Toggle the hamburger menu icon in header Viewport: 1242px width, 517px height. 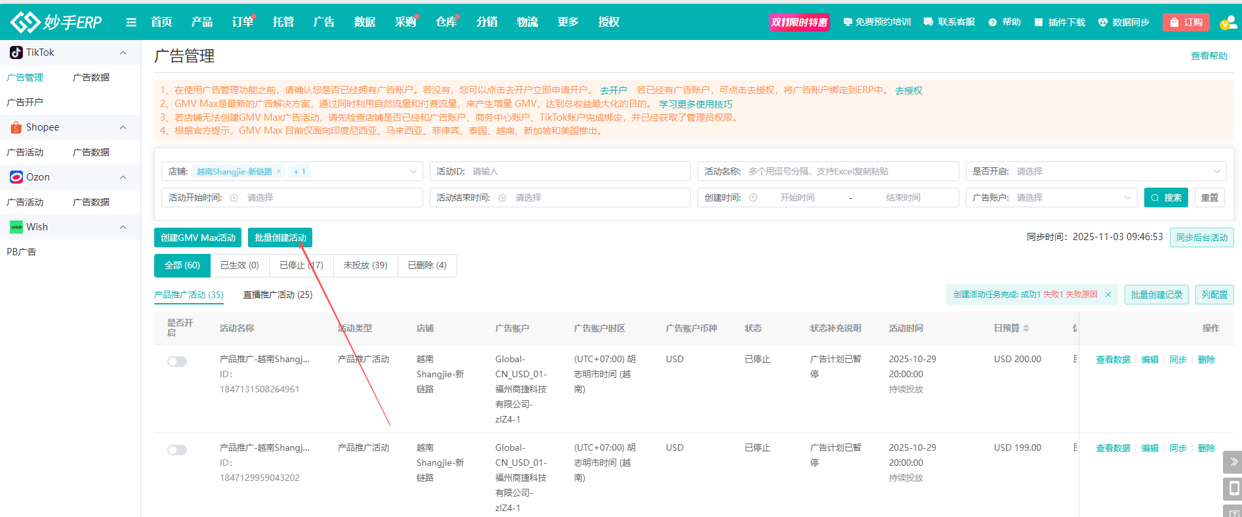point(131,22)
